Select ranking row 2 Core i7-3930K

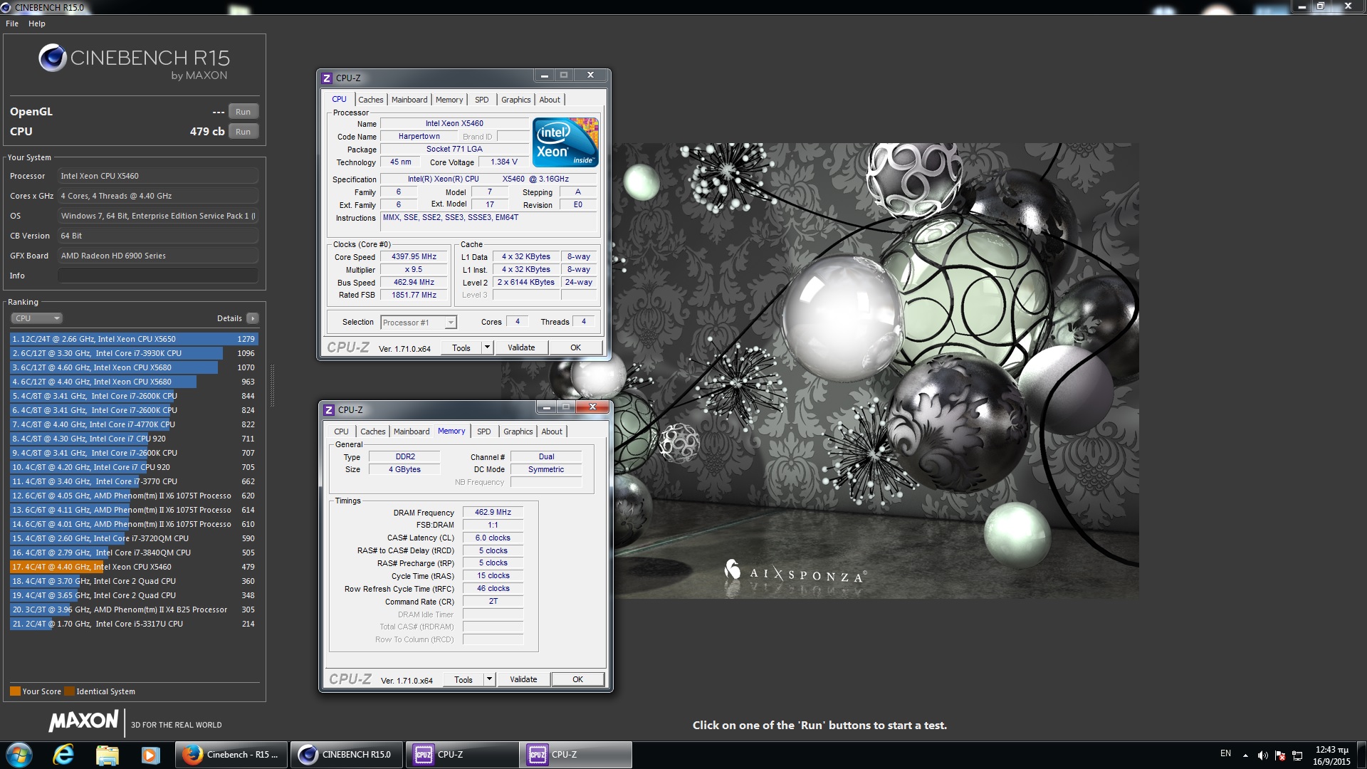(x=134, y=353)
